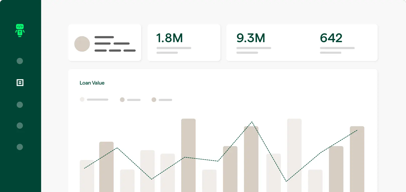Select the 642 stat value
The image size is (406, 192).
coord(331,38)
